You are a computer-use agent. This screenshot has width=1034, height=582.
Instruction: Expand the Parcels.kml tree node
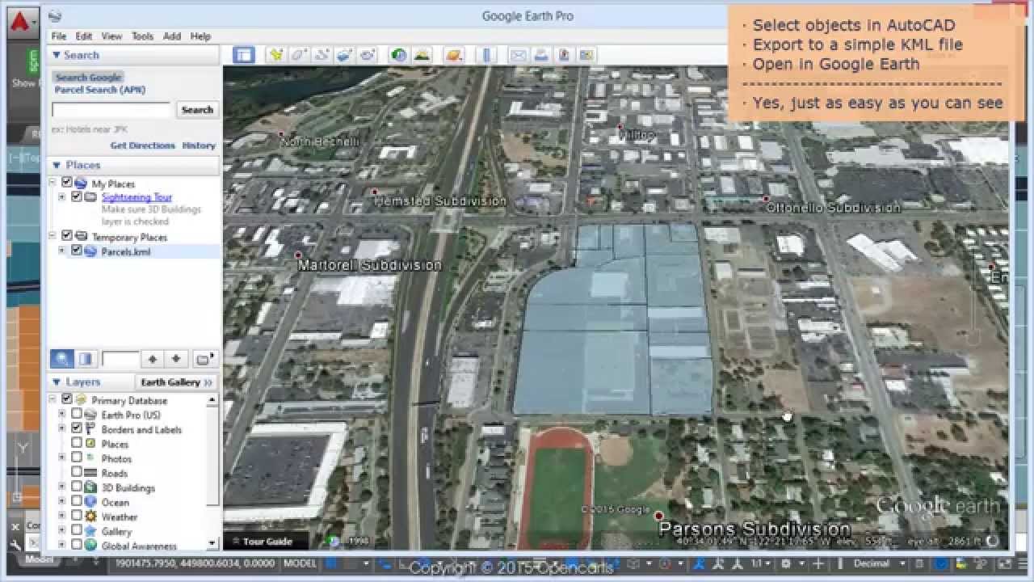coord(62,251)
